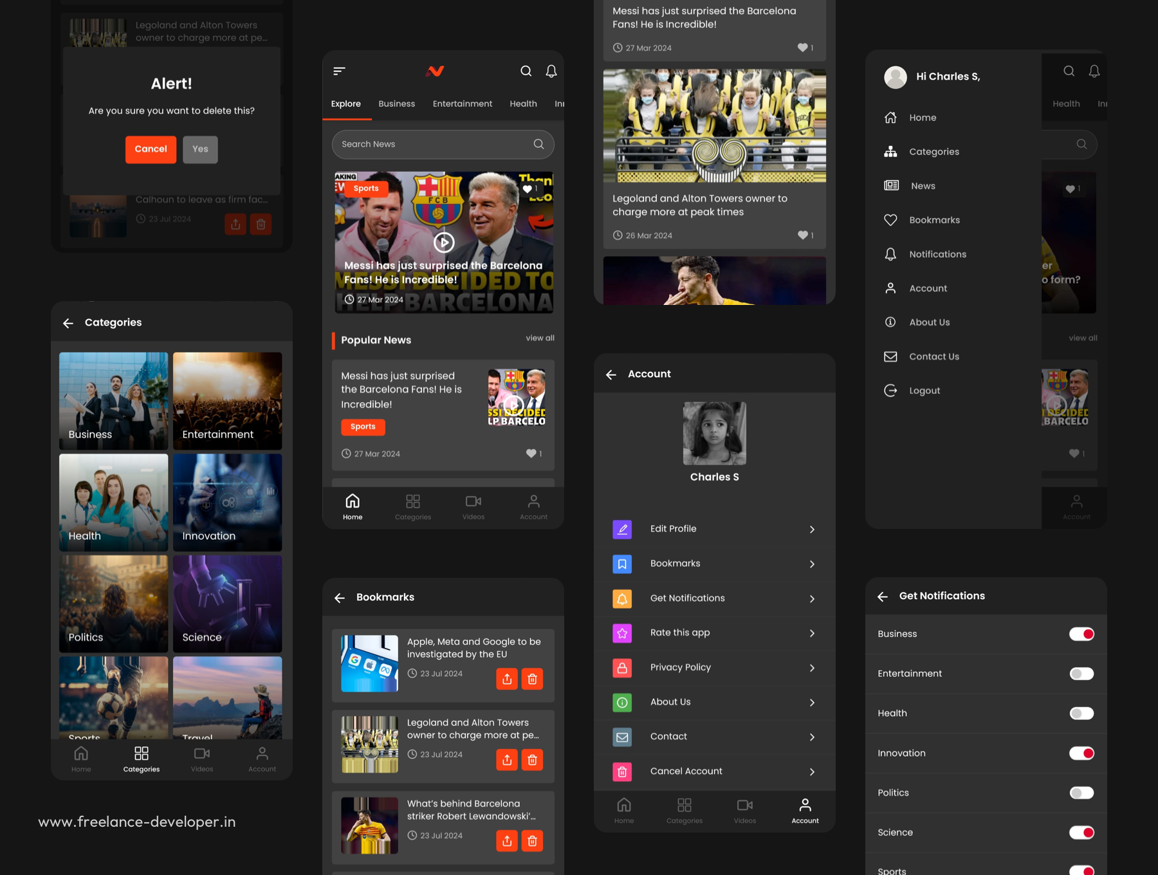This screenshot has height=875, width=1158.
Task: Enable Entertainment notifications toggle
Action: tap(1081, 674)
